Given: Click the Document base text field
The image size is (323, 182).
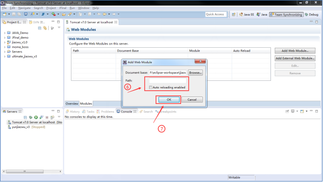Looking at the screenshot, I should 168,73.
